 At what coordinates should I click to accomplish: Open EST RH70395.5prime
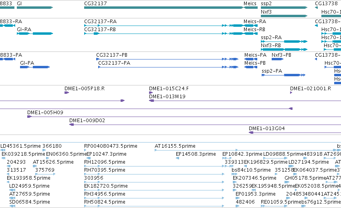105,170
